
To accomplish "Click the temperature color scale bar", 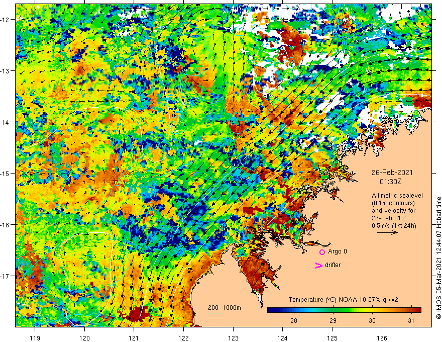I will [344, 310].
